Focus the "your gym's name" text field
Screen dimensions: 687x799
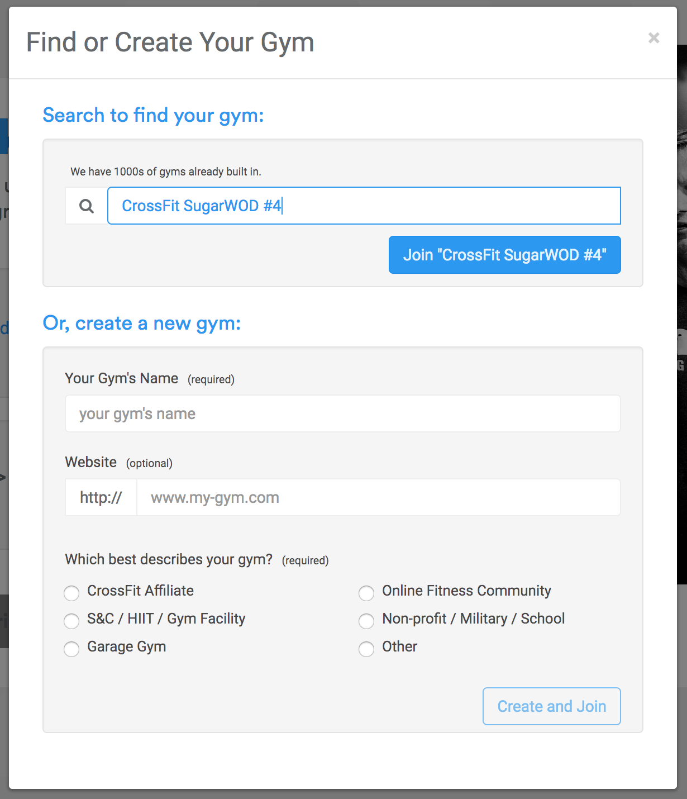[342, 414]
